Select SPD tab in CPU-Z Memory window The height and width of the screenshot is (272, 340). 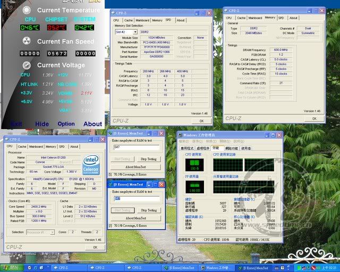[281, 18]
